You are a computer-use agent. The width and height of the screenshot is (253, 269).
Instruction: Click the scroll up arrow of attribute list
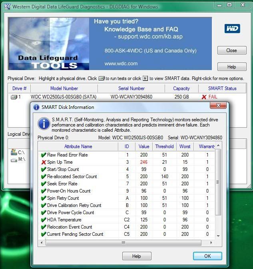click(218, 146)
